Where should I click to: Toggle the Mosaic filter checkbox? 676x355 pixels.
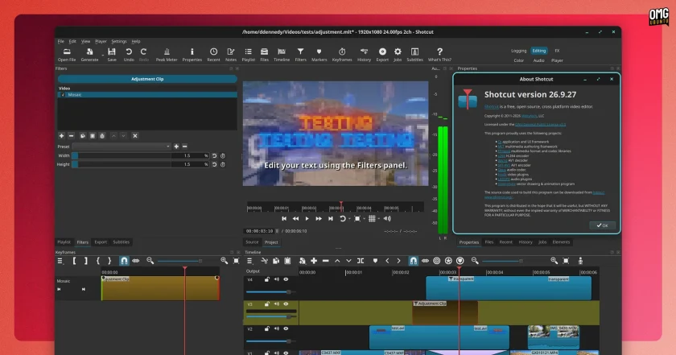coord(63,94)
